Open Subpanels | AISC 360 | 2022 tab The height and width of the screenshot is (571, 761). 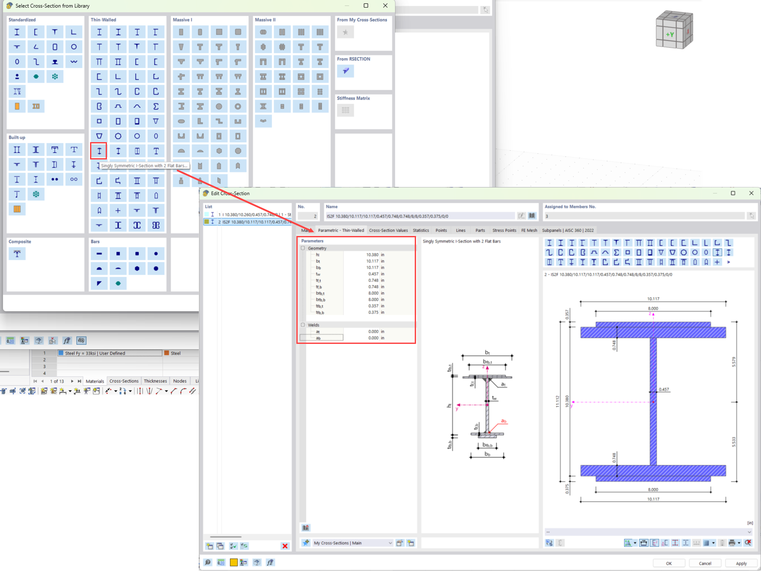(568, 231)
